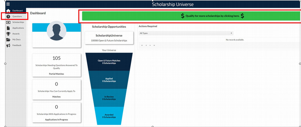The image size is (301, 127).
Task: Go to next page in Actions Required pager
Action: point(150,45)
